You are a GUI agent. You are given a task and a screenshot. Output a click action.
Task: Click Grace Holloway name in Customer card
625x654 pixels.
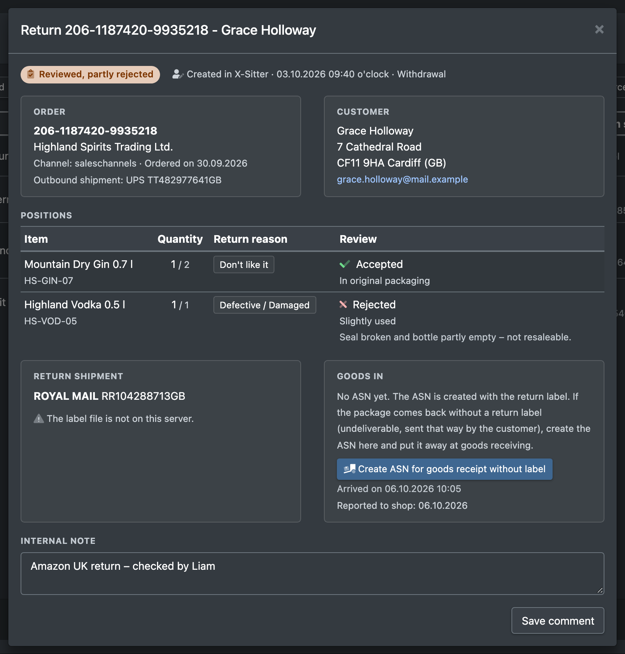tap(375, 131)
